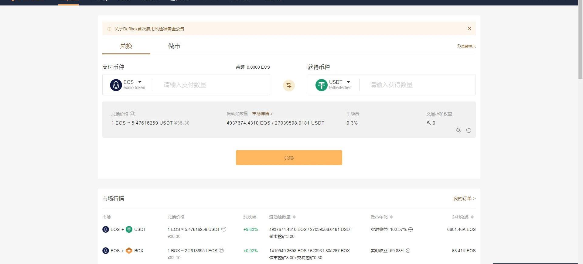Click the announcement speaker icon
Viewport: 583px width, 264px height.
[x=109, y=29]
